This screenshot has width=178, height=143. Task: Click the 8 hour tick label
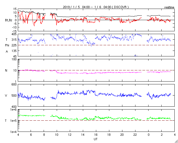(44, 135)
